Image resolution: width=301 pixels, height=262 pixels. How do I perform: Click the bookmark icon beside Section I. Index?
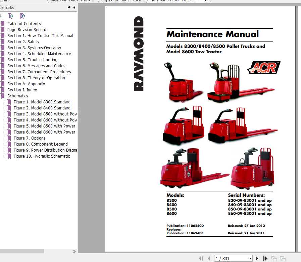(3, 90)
